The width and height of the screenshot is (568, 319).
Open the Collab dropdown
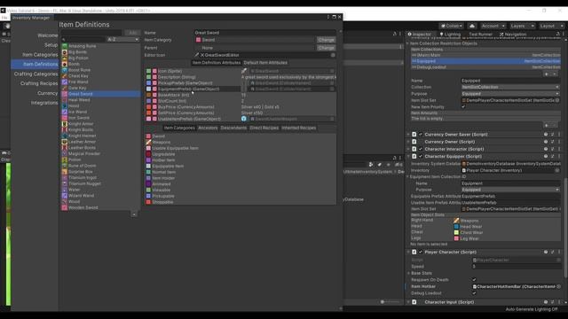pyautogui.click(x=452, y=26)
